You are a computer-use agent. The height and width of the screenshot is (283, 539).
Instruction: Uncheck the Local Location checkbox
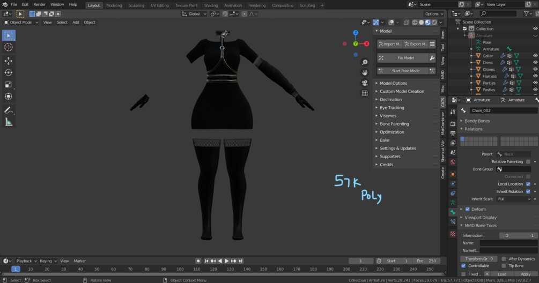coord(528,184)
